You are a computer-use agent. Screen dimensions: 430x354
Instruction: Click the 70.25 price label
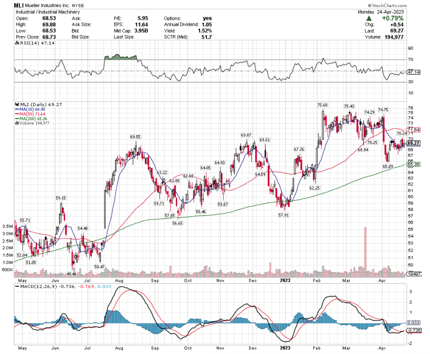(x=372, y=142)
